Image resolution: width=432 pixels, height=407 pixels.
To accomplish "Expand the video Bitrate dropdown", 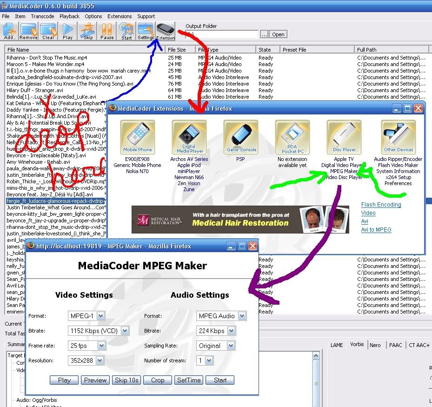I will pos(125,331).
